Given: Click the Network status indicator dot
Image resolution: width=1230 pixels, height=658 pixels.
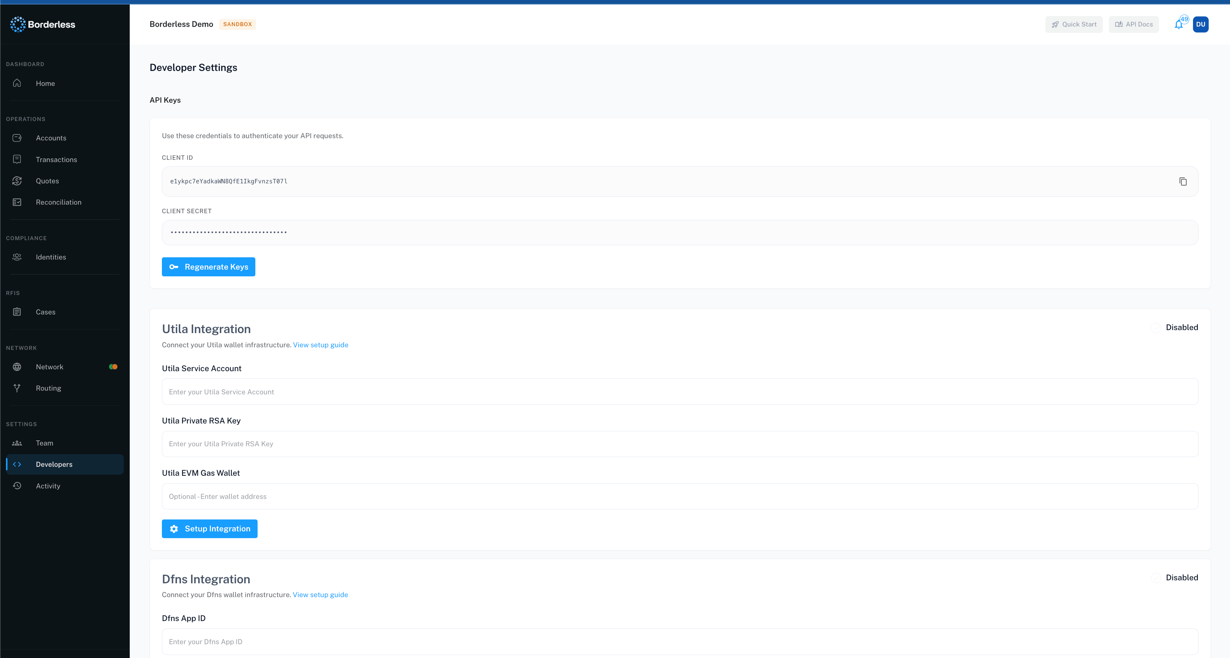Looking at the screenshot, I should tap(113, 367).
